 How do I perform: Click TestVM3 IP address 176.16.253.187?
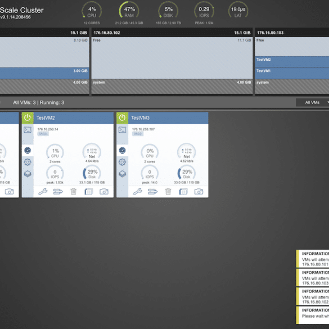click(x=143, y=129)
